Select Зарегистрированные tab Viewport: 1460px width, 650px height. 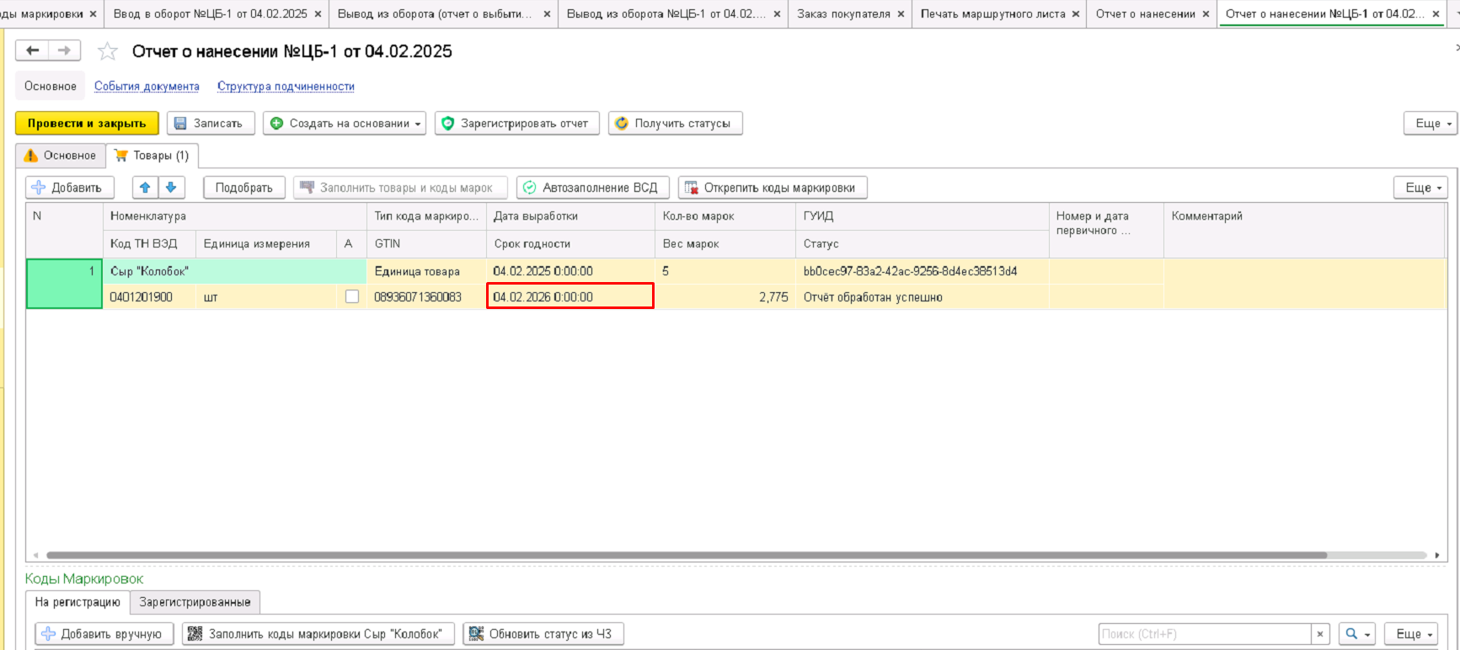(x=195, y=602)
